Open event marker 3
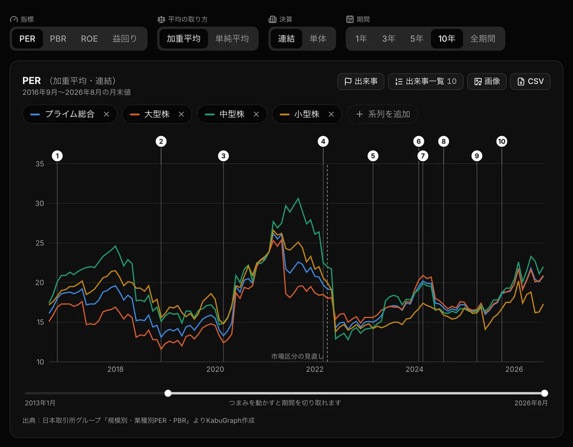573x447 pixels. coord(223,156)
